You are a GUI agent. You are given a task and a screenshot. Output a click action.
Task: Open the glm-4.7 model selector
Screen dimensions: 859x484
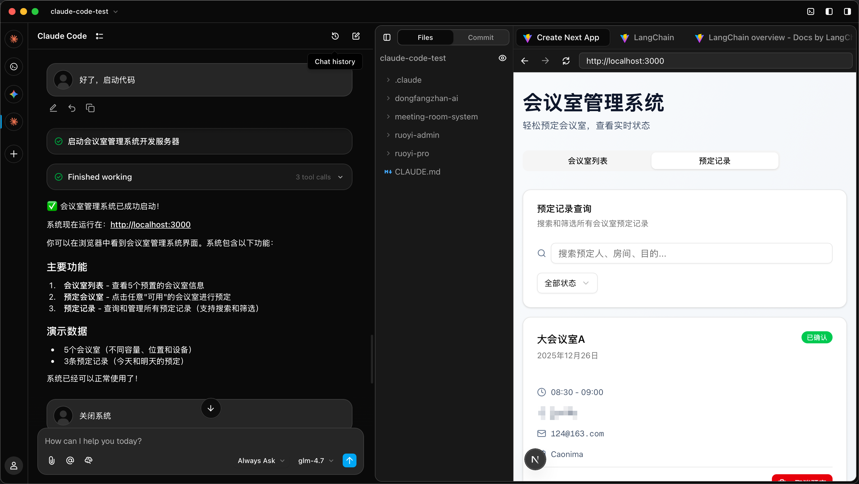click(x=315, y=461)
